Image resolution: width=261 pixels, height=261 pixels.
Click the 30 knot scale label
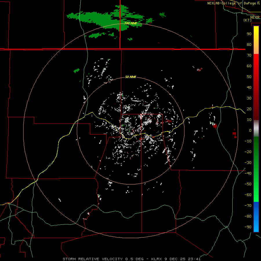(249, 98)
